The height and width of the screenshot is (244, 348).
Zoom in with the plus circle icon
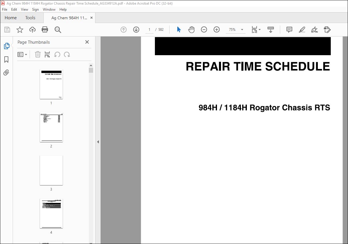point(217,30)
